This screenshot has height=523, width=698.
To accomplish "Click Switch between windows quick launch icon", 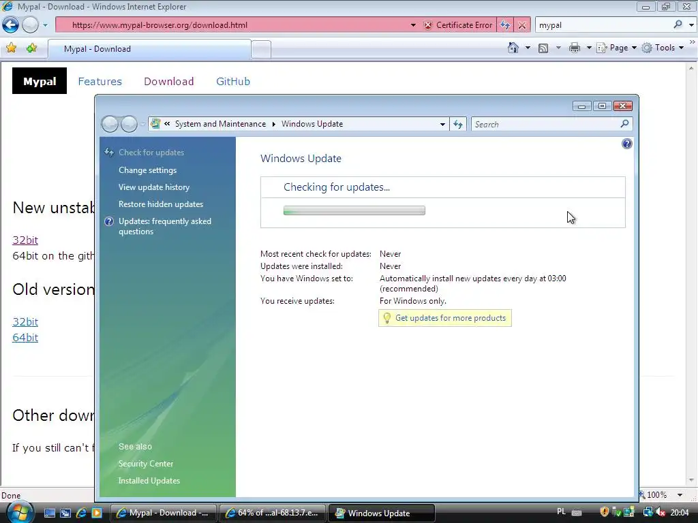I will pos(65,513).
